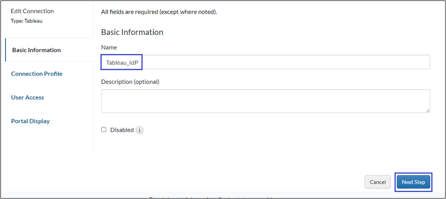Screen dimensions: 446x199
Task: Click the Description (optional) label
Action: click(x=130, y=82)
